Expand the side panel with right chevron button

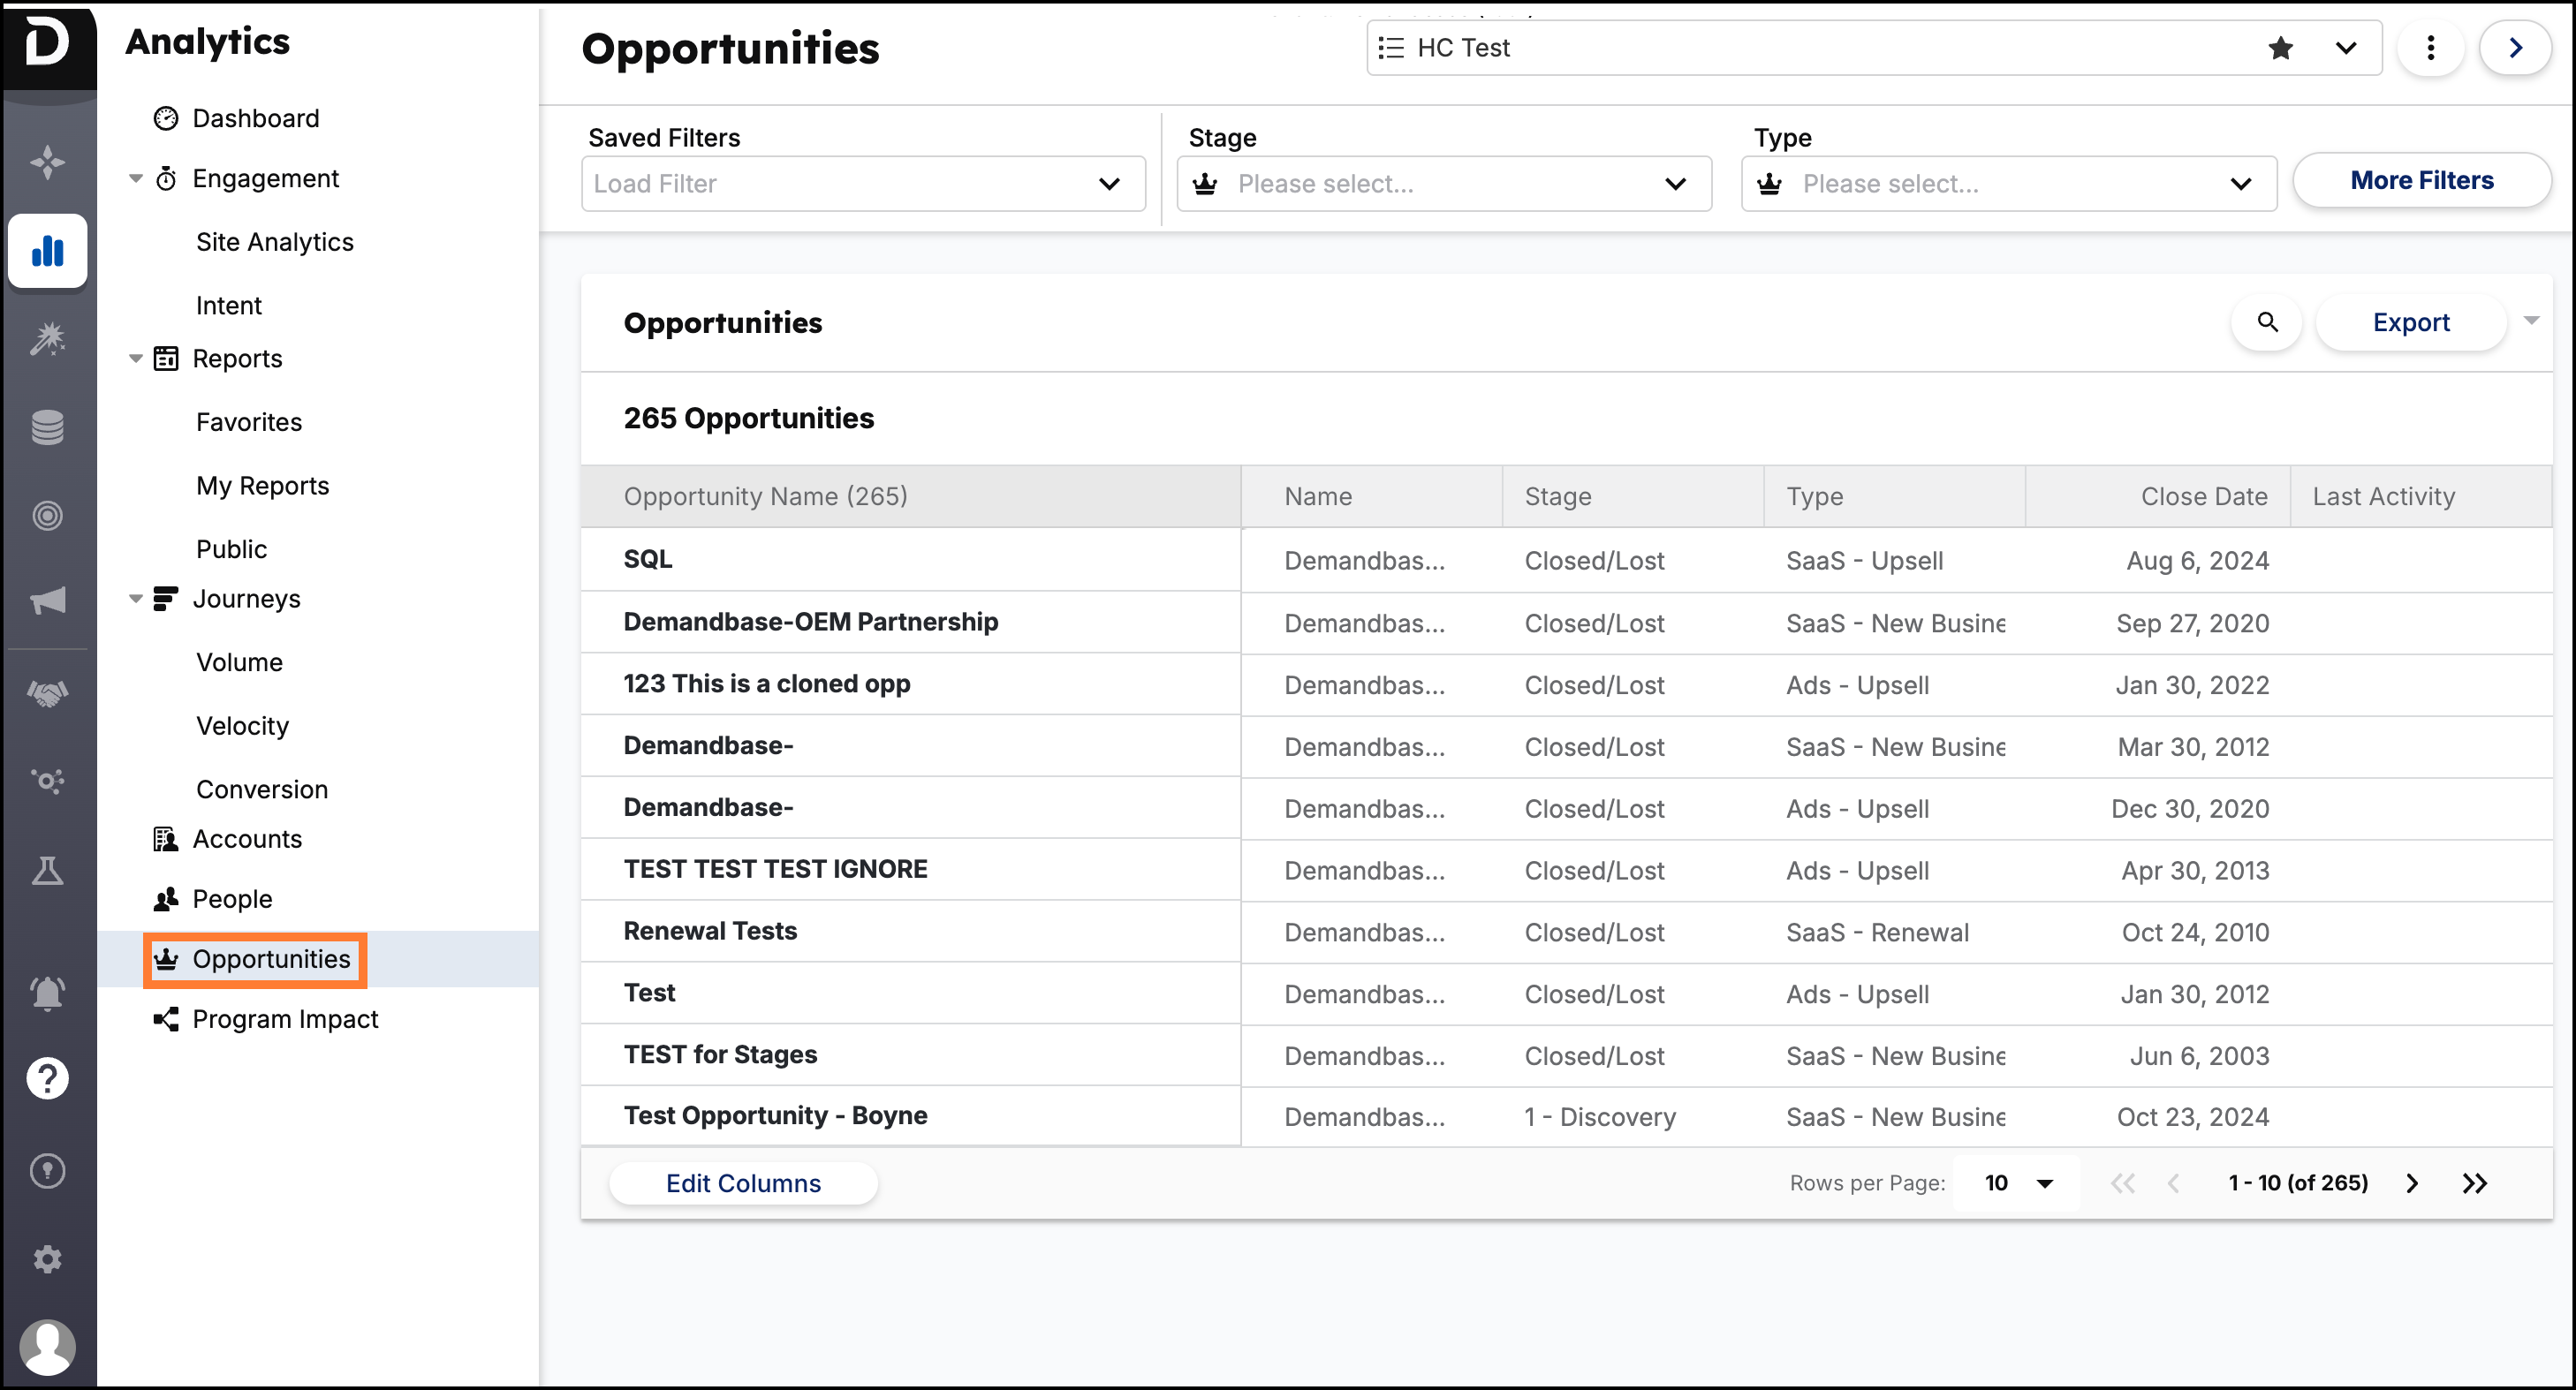click(2515, 48)
